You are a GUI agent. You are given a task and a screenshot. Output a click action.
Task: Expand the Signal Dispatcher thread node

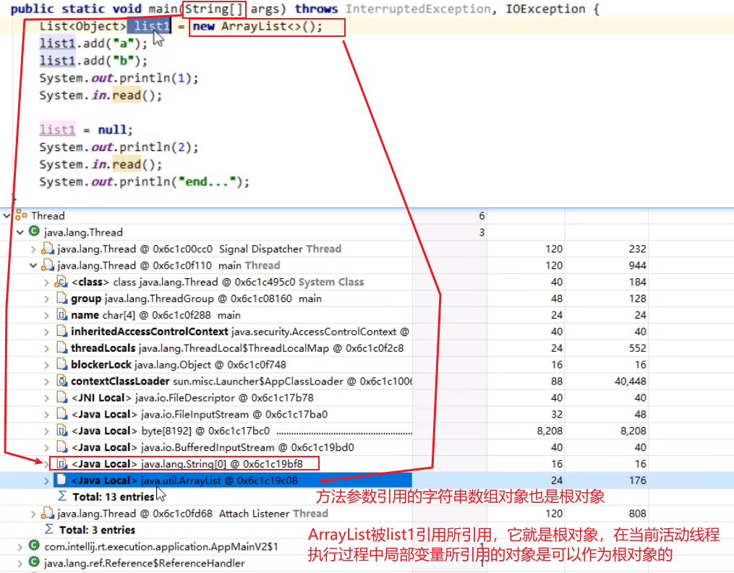[33, 249]
